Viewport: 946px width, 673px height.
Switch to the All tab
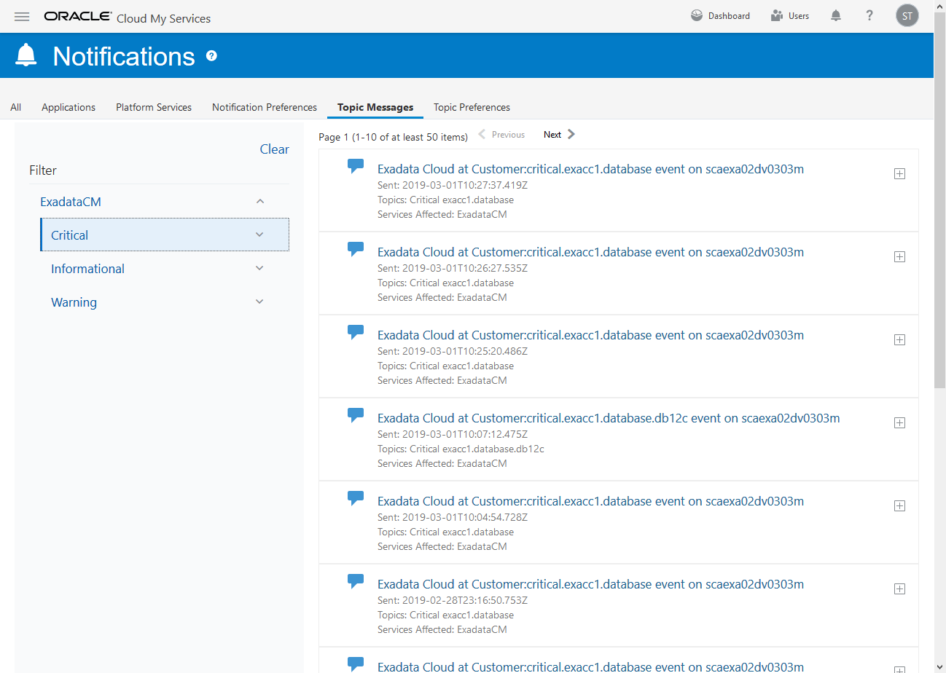click(15, 107)
